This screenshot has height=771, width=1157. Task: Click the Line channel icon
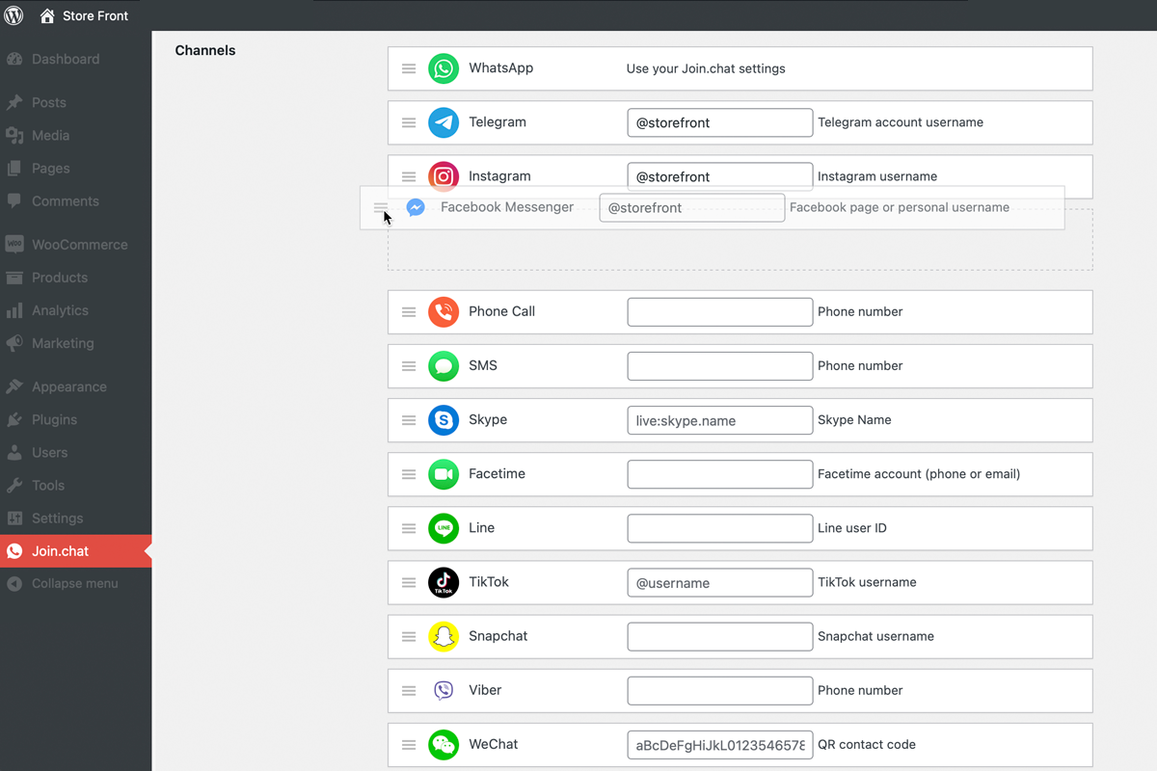pos(444,527)
